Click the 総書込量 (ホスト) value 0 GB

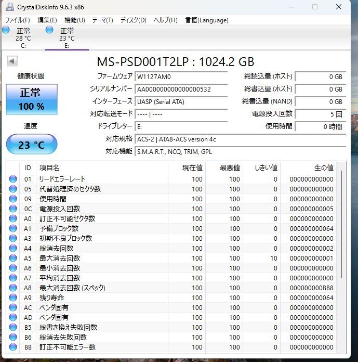point(321,89)
